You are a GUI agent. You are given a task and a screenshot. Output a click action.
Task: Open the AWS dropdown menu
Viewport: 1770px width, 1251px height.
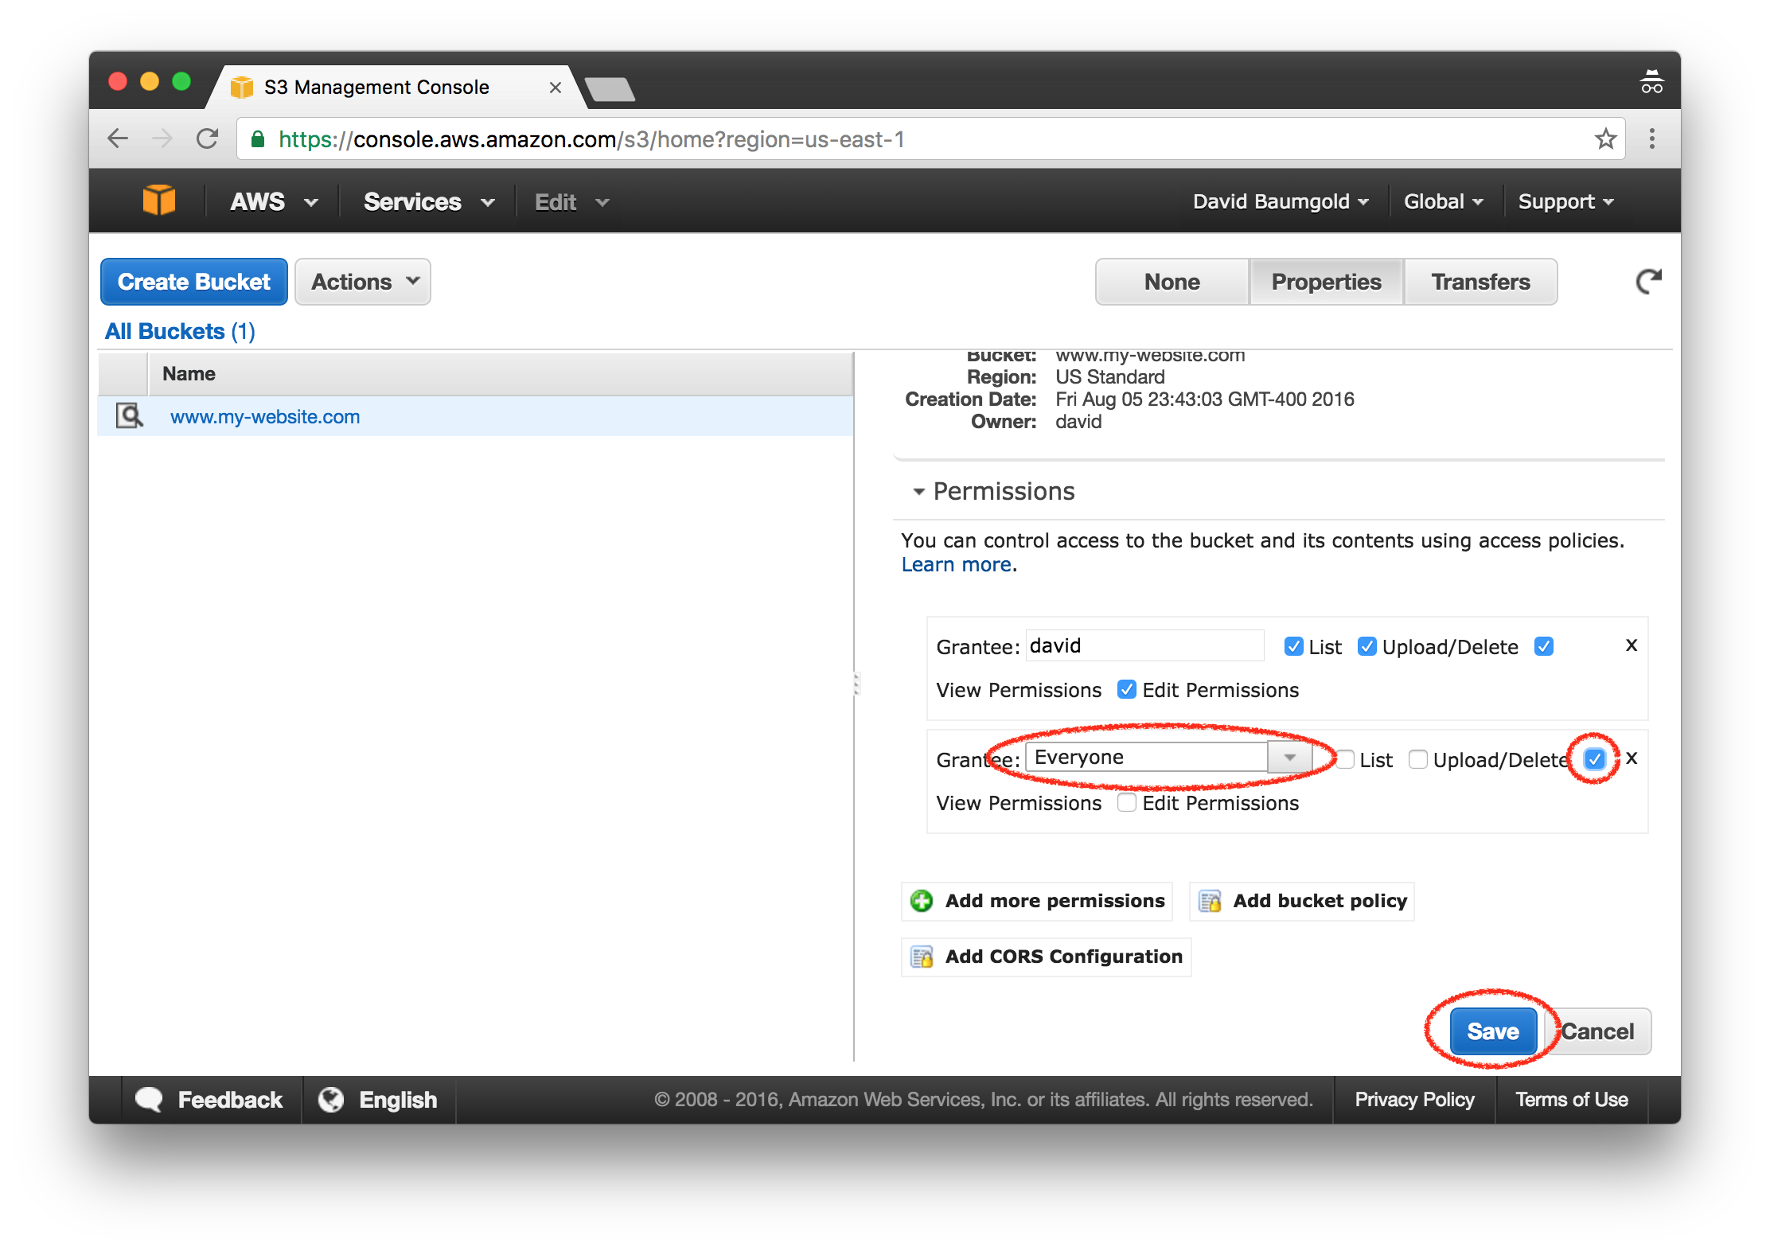point(273,201)
